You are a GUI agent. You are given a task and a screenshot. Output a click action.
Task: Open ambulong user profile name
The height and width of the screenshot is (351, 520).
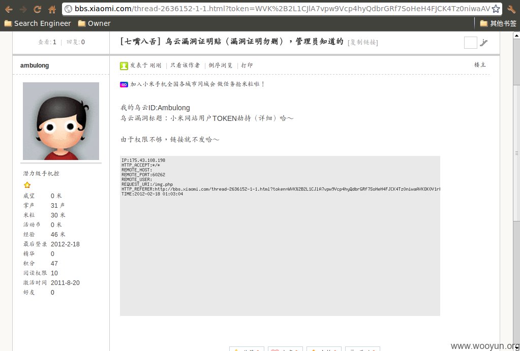coord(35,66)
